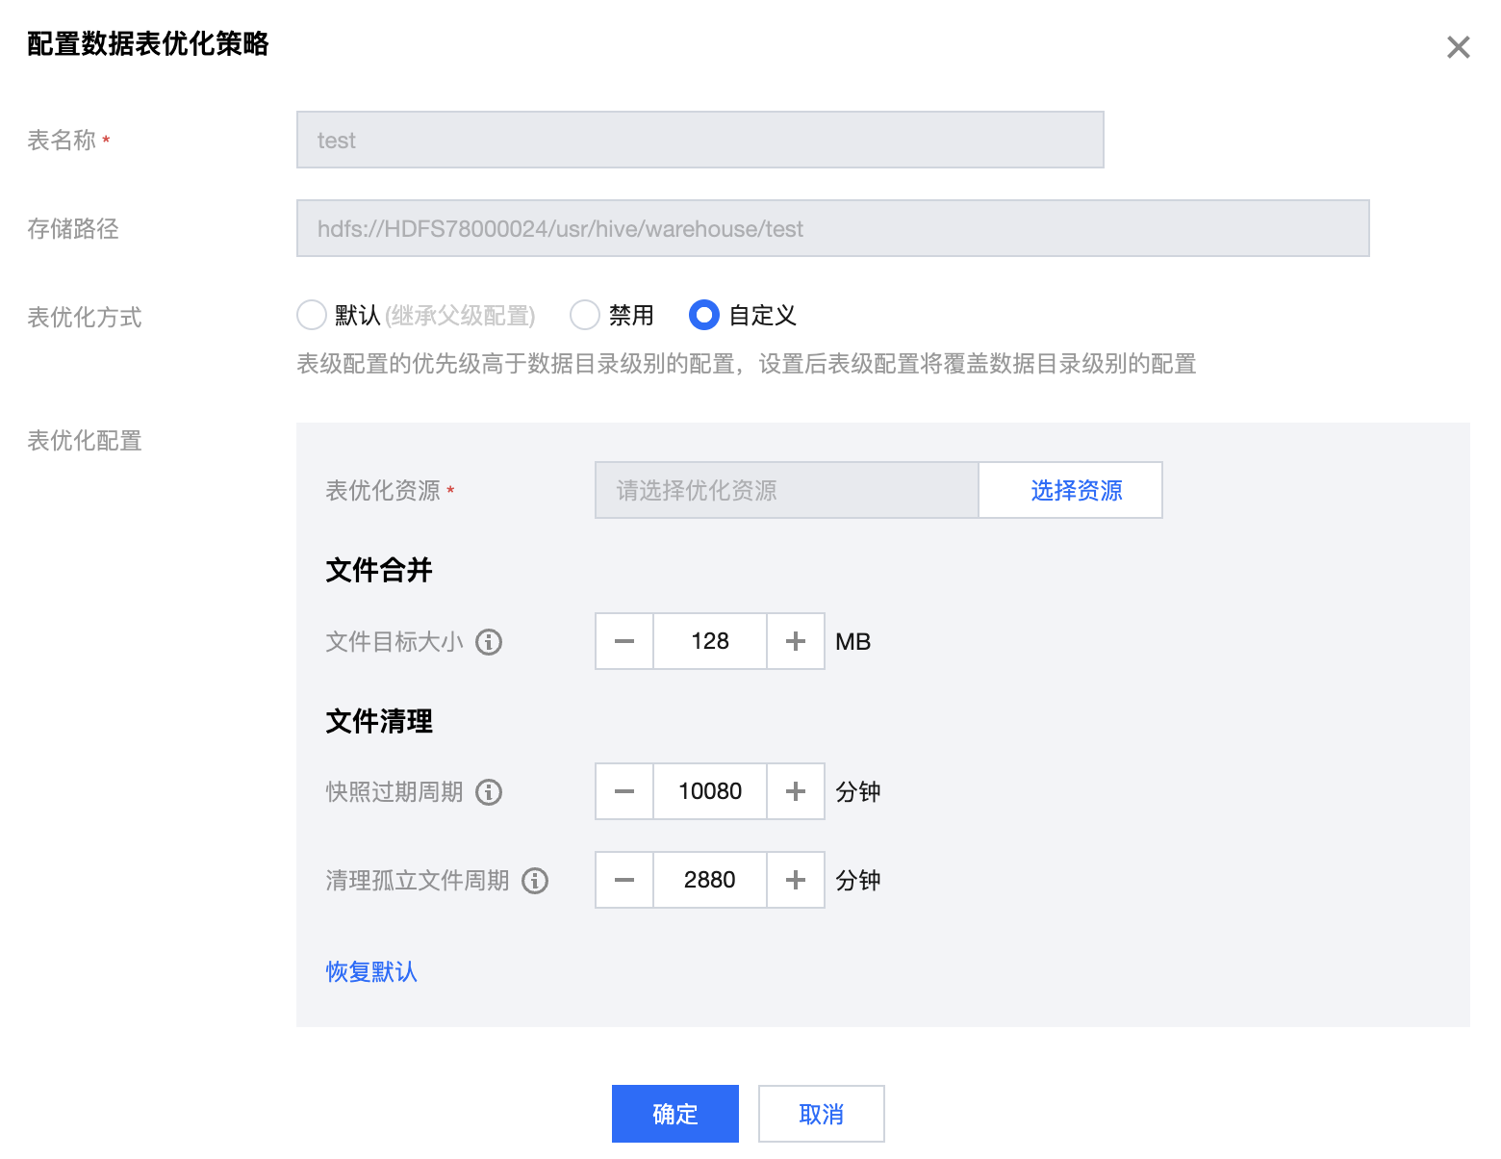The image size is (1501, 1159).
Task: Click the 快照过期周期 value field showing 10080
Action: 710,791
